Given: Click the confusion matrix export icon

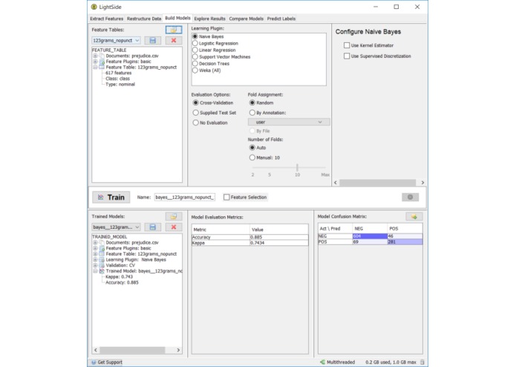Looking at the screenshot, I should 414,216.
